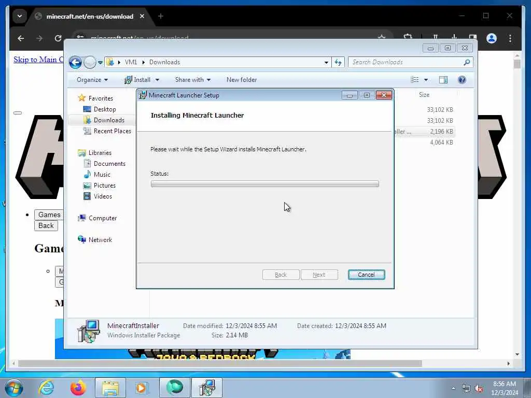Click the folder icon in Explorer address bar
Image resolution: width=531 pixels, height=398 pixels.
pyautogui.click(x=110, y=62)
